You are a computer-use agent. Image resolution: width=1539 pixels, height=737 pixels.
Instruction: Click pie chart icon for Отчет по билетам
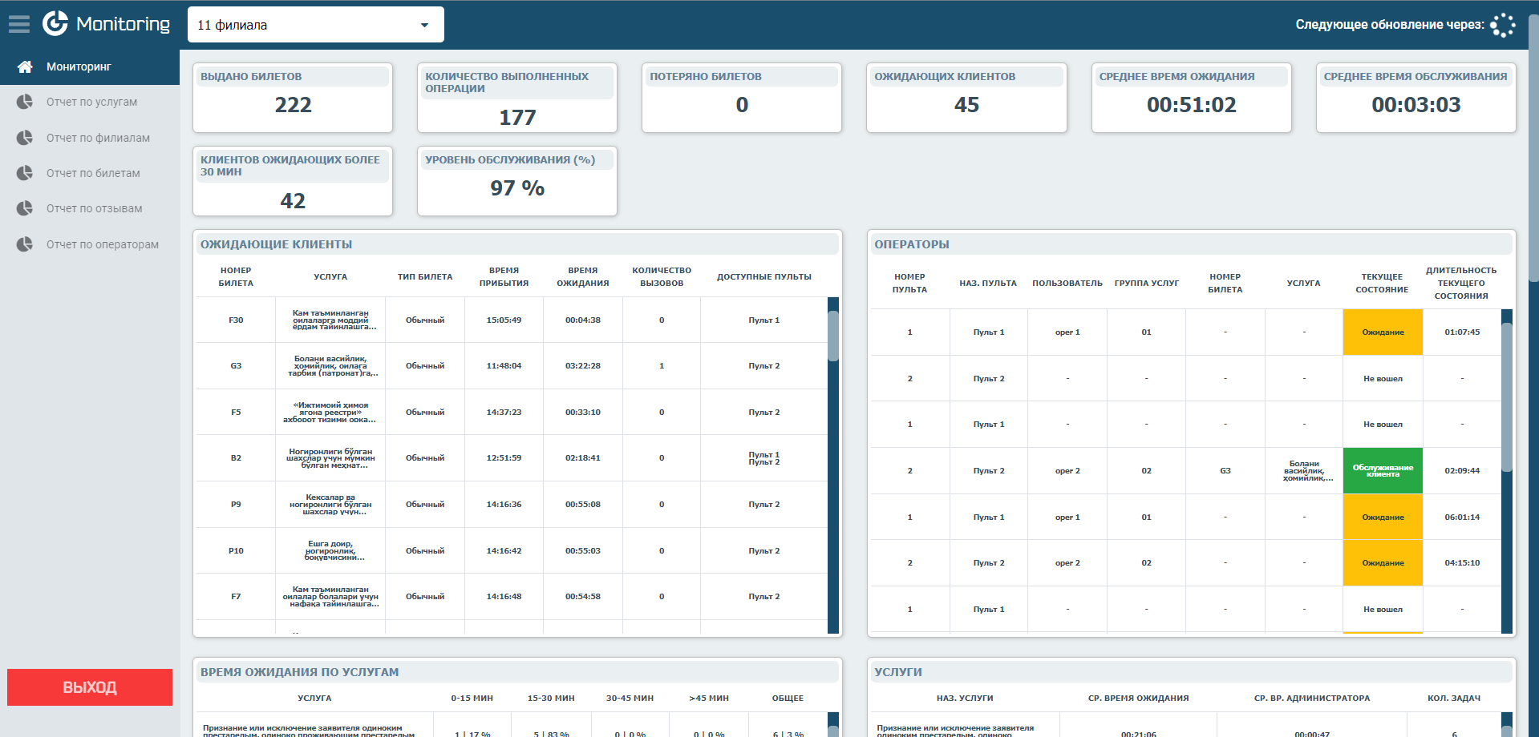(25, 173)
